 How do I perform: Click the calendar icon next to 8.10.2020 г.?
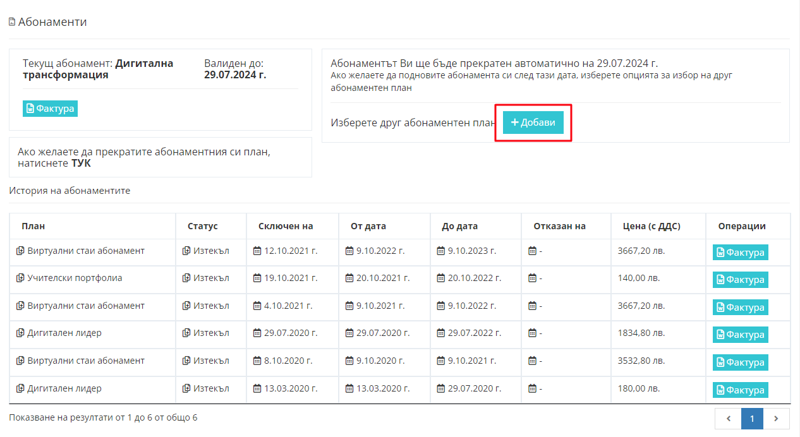coord(257,361)
